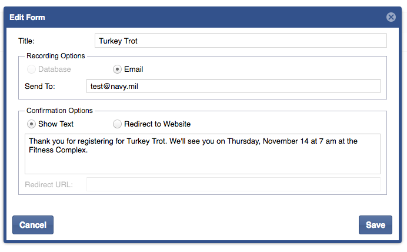Screen dimensions: 407x252
Task: Click the "Email" label text
Action: click(134, 69)
